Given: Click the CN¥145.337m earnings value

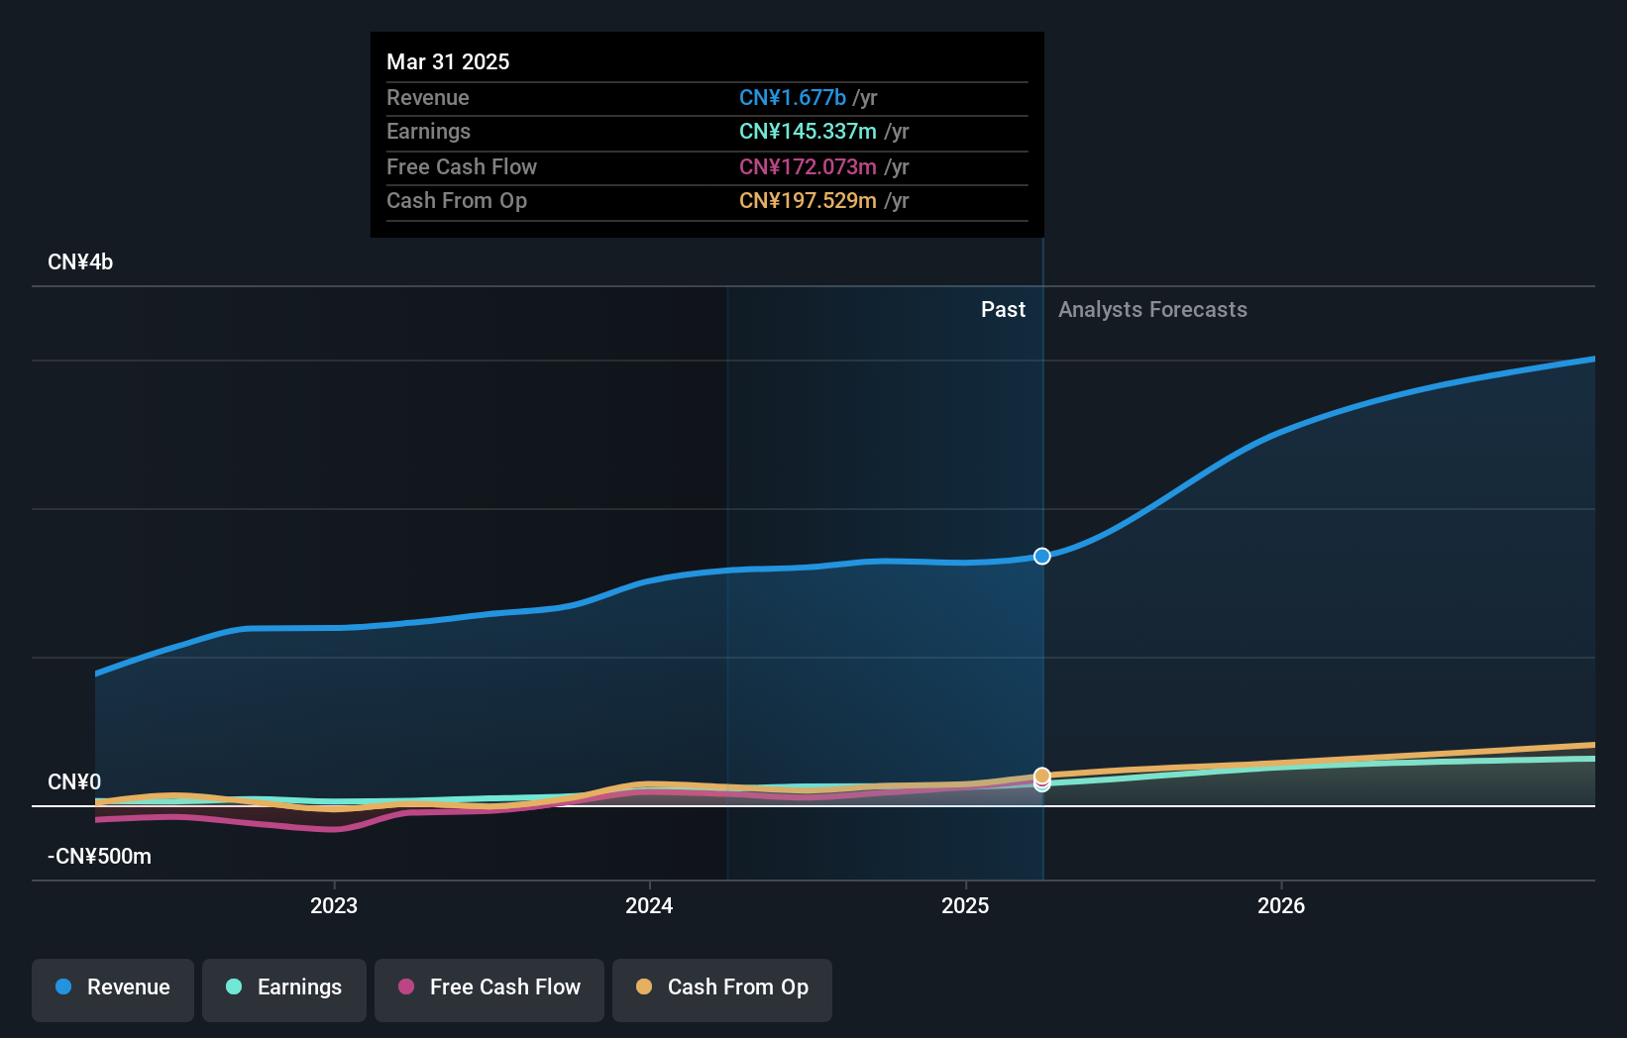Looking at the screenshot, I should click(x=808, y=131).
